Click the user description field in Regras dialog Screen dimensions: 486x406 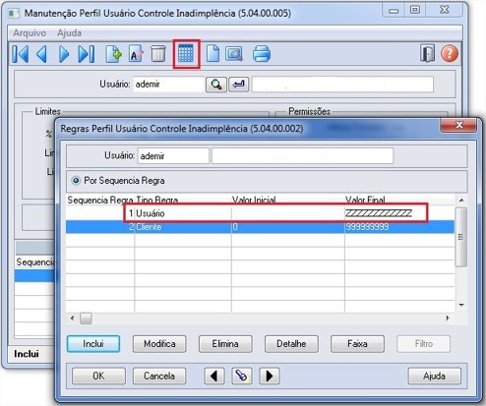coord(302,155)
